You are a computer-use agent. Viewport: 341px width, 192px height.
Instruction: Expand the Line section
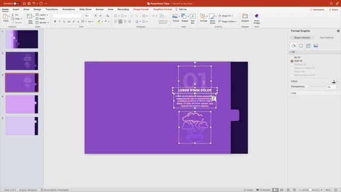pyautogui.click(x=293, y=93)
